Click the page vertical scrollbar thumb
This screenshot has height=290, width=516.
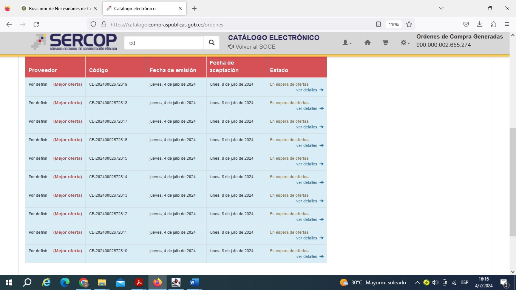pyautogui.click(x=513, y=181)
